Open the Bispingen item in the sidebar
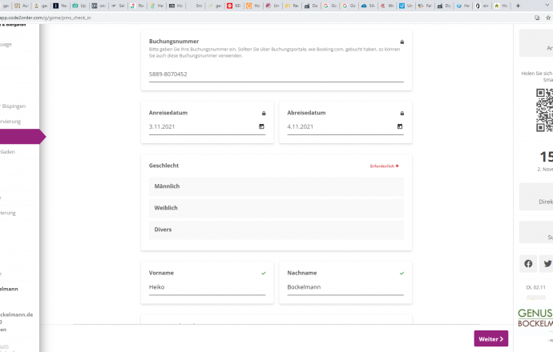This screenshot has height=352, width=553. pos(13,106)
